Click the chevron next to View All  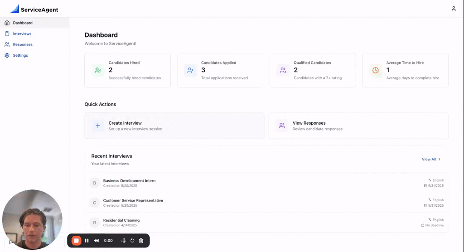pos(439,160)
